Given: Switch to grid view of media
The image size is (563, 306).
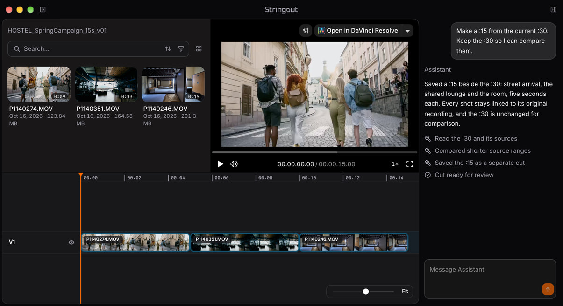Looking at the screenshot, I should coord(199,48).
